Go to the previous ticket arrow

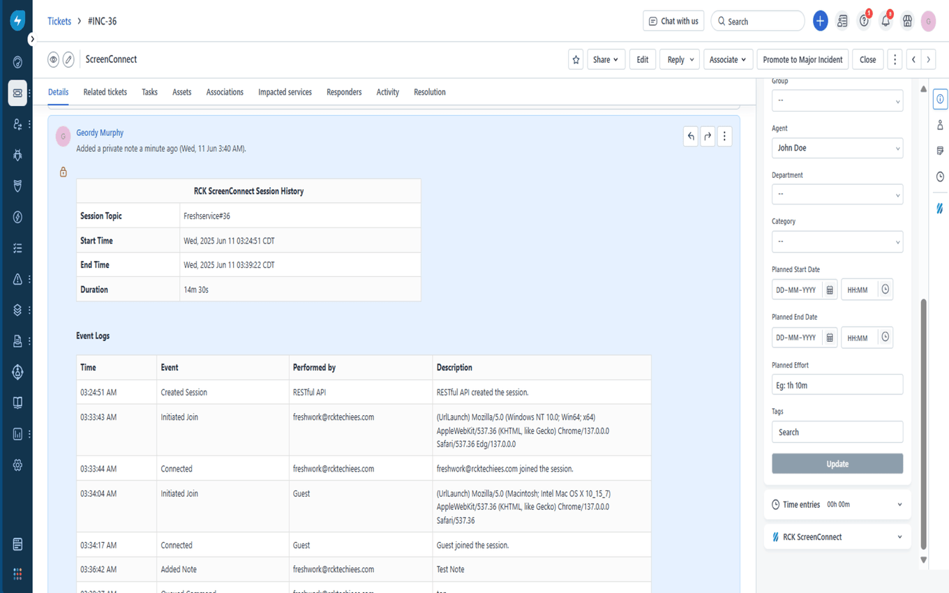tap(913, 60)
